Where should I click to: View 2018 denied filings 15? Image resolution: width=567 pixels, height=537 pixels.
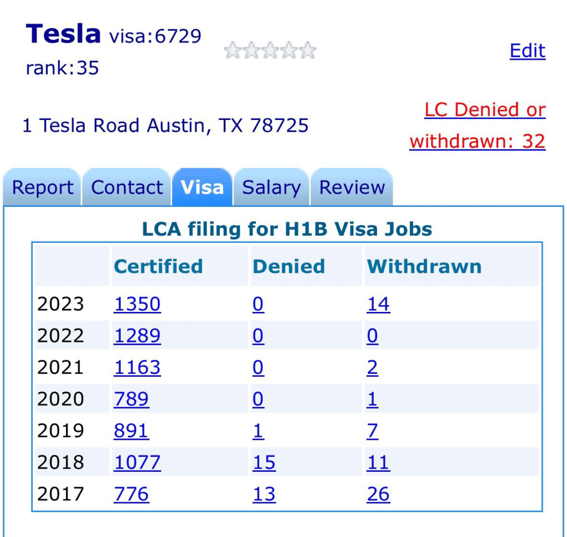tap(264, 462)
